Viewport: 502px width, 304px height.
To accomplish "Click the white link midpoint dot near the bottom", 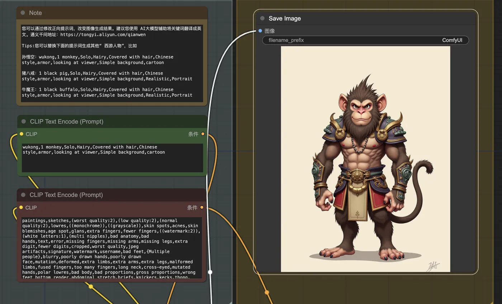I will (210, 272).
